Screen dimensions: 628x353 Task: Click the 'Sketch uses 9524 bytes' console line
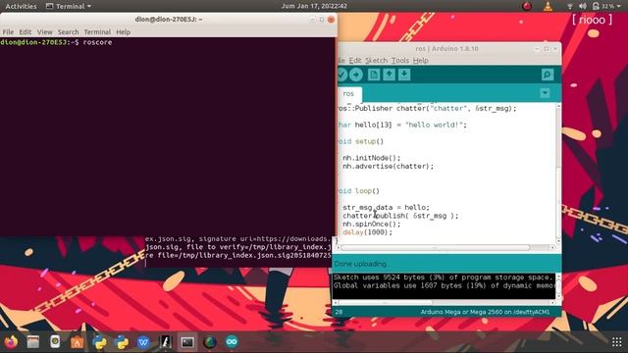443,277
